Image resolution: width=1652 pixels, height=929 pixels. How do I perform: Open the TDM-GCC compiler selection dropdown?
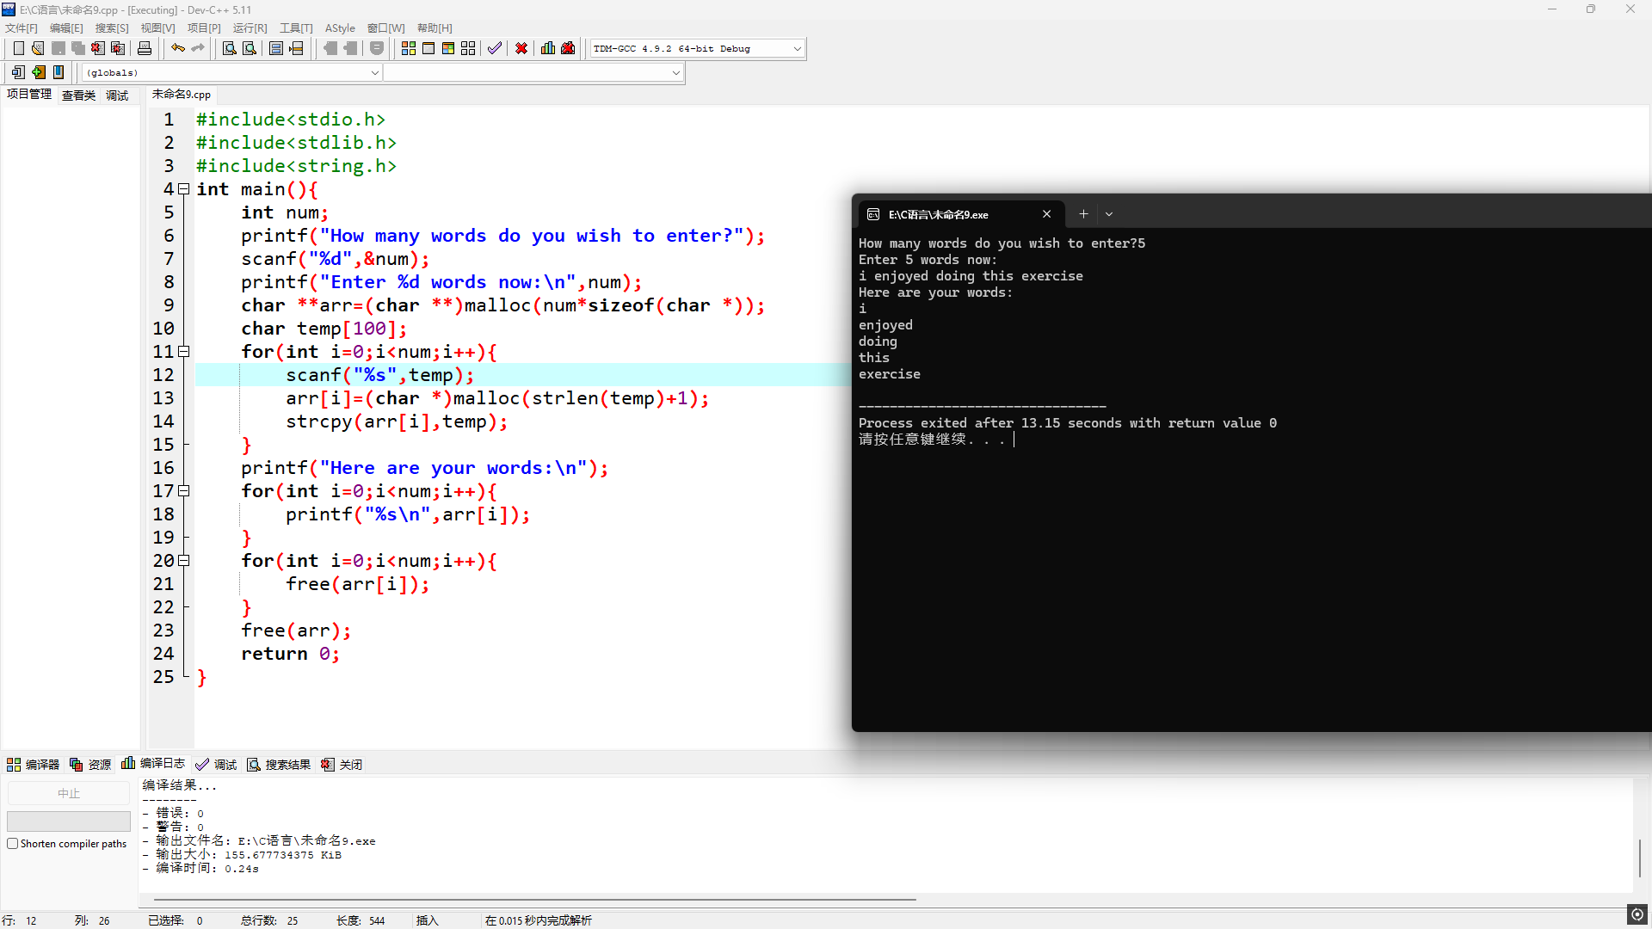pyautogui.click(x=797, y=48)
